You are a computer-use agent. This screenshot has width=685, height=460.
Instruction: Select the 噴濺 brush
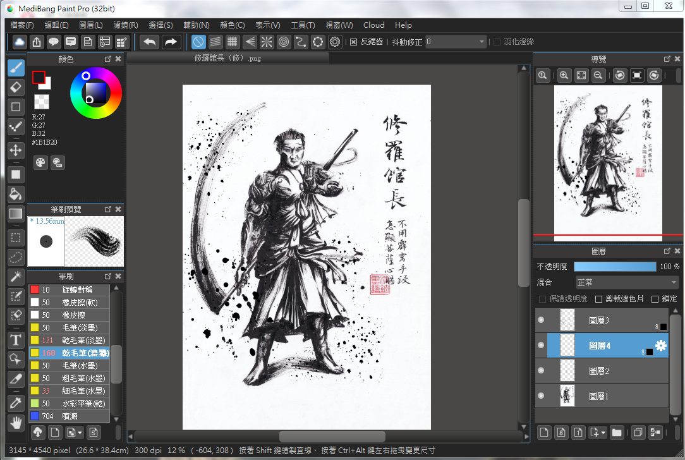[69, 416]
